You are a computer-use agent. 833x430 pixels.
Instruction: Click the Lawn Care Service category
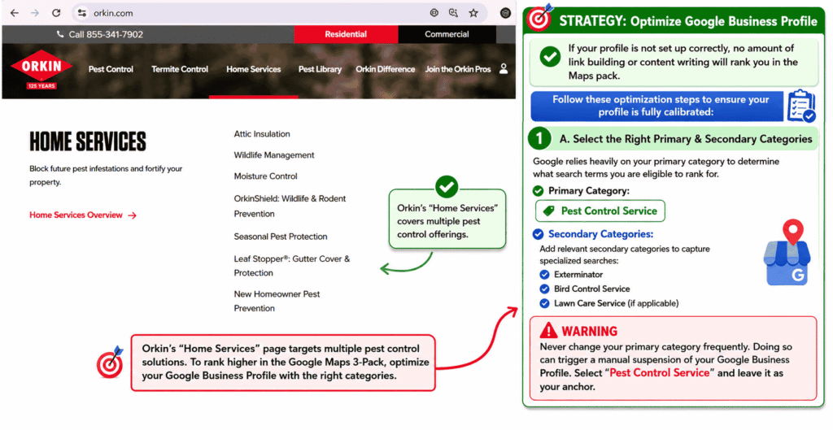[617, 303]
